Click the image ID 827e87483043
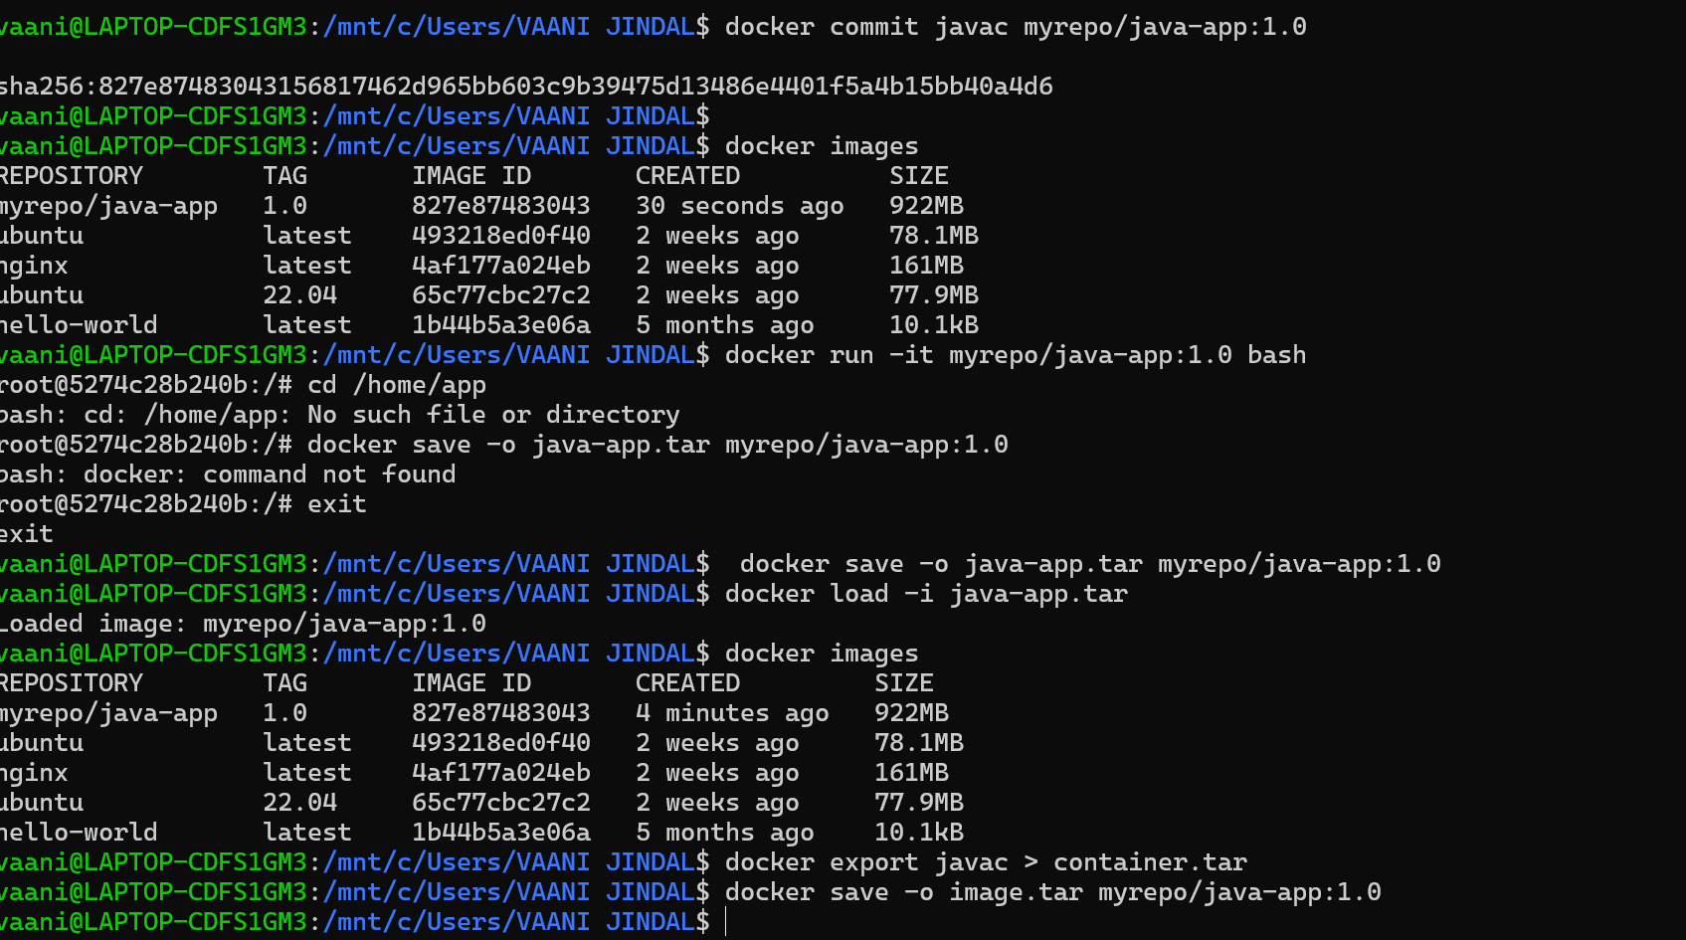Viewport: 1686px width, 940px height. pos(500,205)
